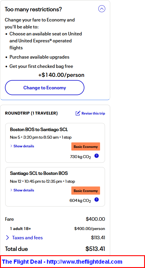Click the pencil edit icon beside Revise this trip
This screenshot has height=268, width=145.
coord(78,113)
